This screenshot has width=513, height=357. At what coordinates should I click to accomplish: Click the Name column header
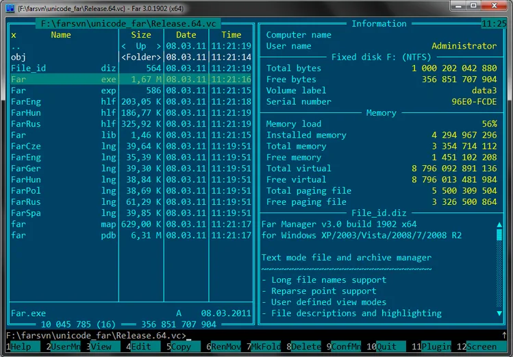point(61,35)
